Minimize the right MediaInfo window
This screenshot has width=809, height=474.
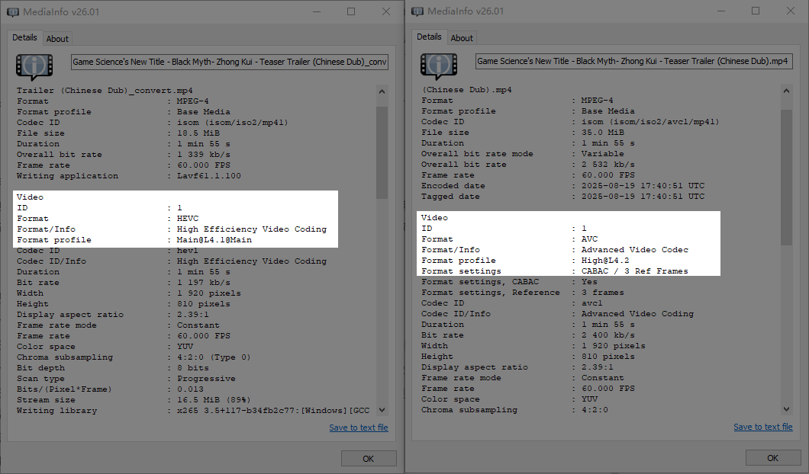[721, 11]
